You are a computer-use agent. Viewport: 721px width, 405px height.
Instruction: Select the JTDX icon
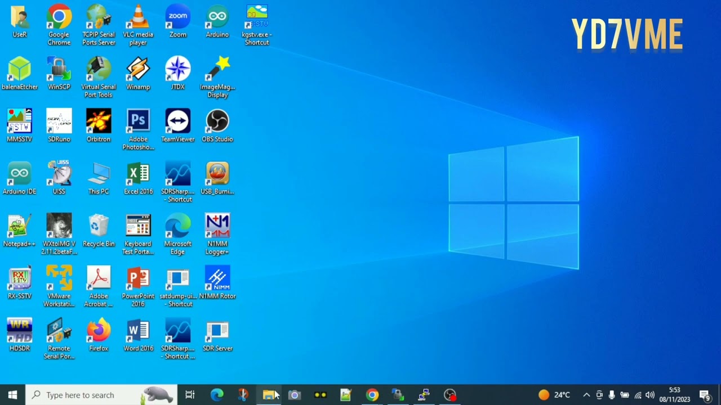(178, 74)
